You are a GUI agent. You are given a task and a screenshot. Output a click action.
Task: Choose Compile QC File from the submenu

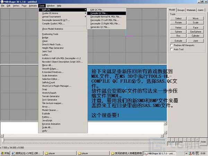pos(106,13)
